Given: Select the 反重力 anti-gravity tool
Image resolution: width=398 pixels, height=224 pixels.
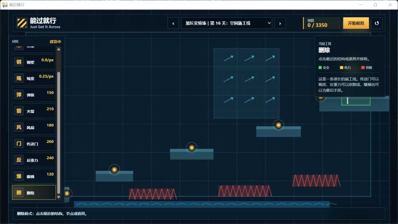Looking at the screenshot, I should pyautogui.click(x=34, y=160).
